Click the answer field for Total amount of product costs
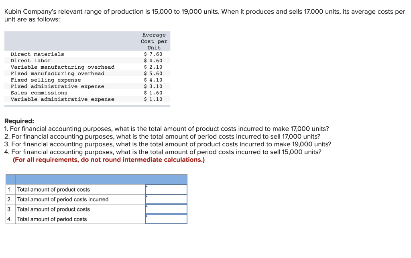 167,189
